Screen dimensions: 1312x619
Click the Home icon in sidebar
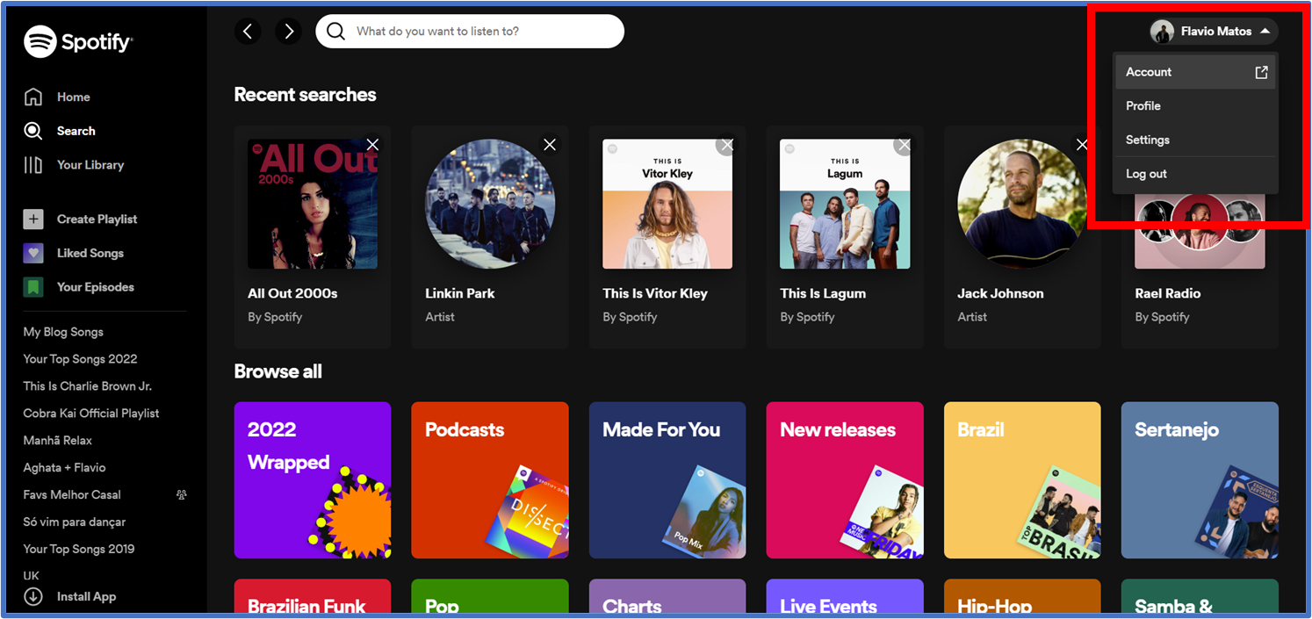[33, 97]
